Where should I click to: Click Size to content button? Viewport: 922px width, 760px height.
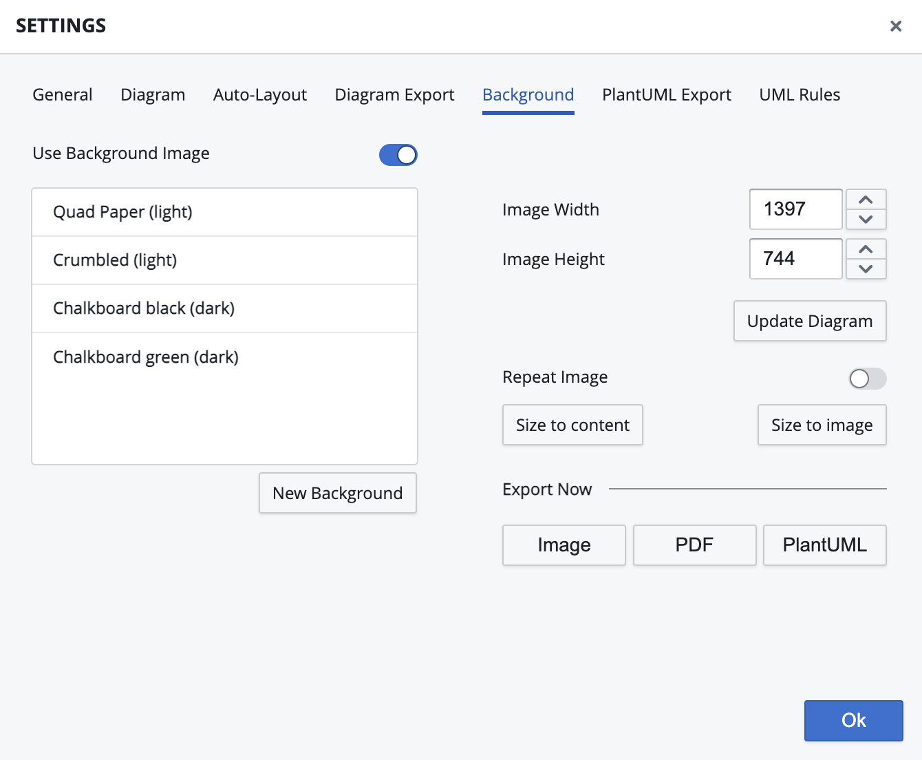tap(572, 425)
